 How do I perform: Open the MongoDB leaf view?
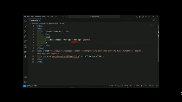pyautogui.click(x=25, y=57)
